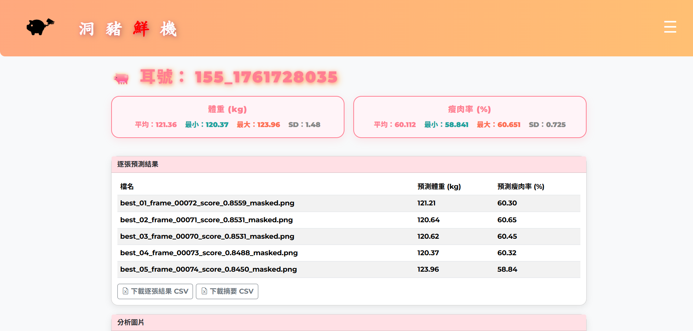The image size is (693, 331).
Task: Click the CSV file icon in 下載逐張結果 button
Action: pos(125,291)
